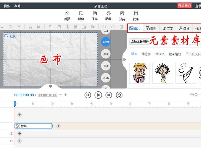Image resolution: width=201 pixels, height=151 pixels.
Task: Select the 3:4 aspect ratio
Action: tap(106, 66)
